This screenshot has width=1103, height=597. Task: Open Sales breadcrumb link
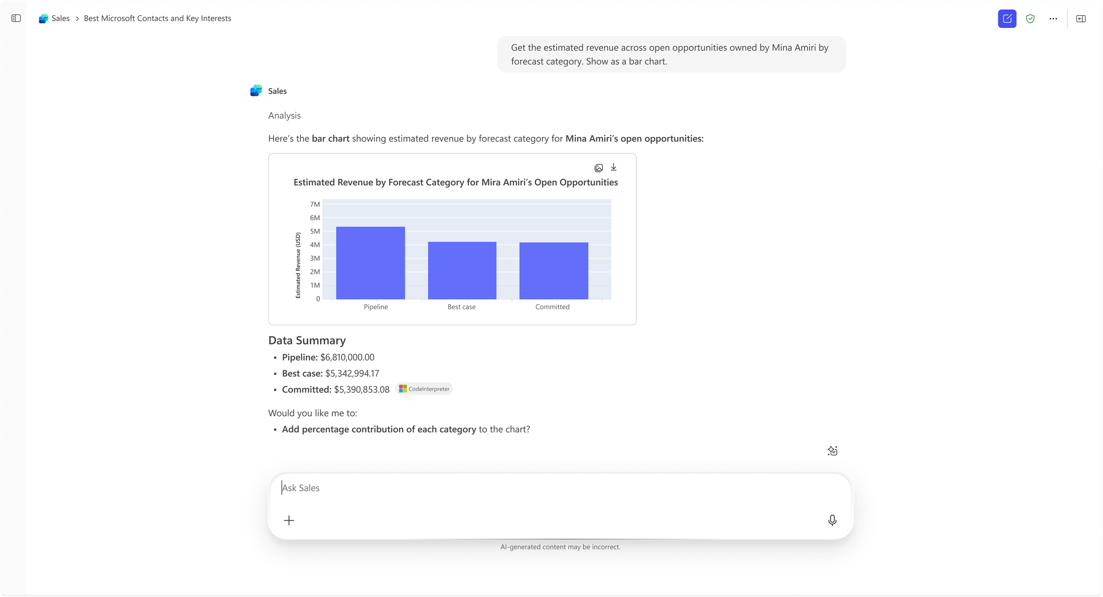pos(60,18)
